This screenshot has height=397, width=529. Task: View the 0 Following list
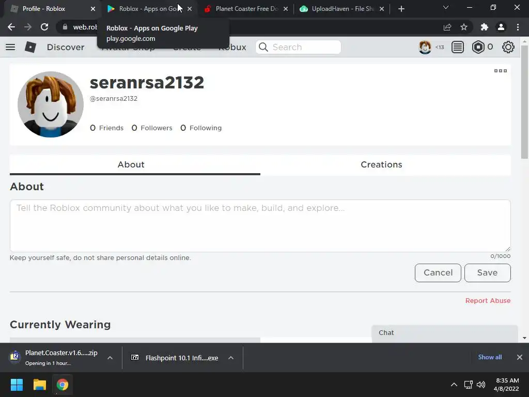click(x=201, y=128)
